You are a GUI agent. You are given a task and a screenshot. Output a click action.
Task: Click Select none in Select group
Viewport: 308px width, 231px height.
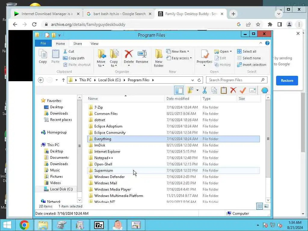pyautogui.click(x=249, y=58)
